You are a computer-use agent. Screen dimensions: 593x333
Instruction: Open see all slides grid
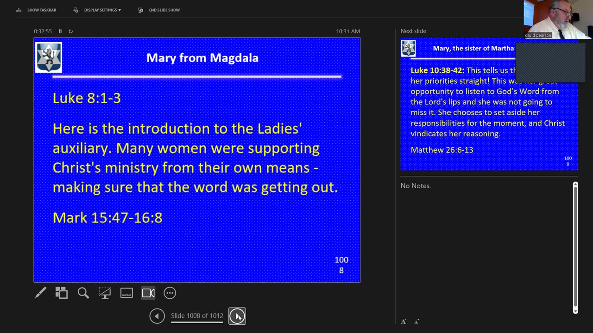(62, 293)
